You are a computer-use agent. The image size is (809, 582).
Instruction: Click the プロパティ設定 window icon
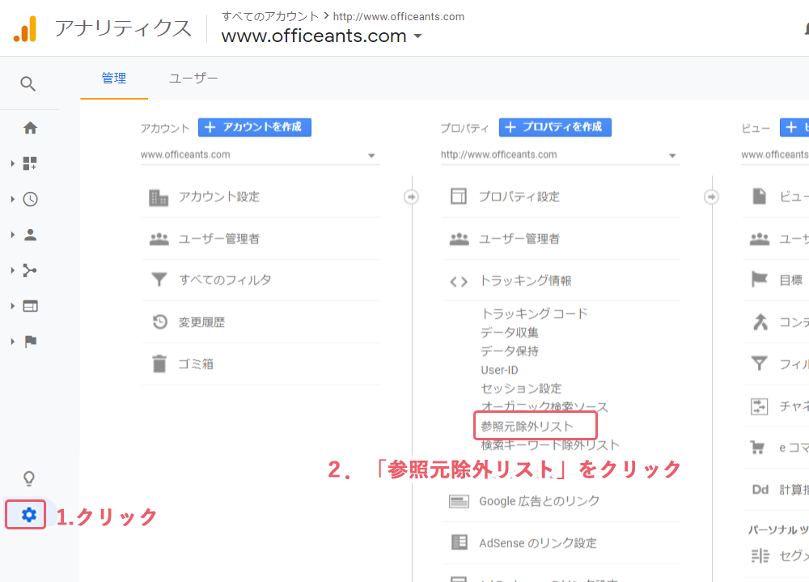tap(458, 196)
